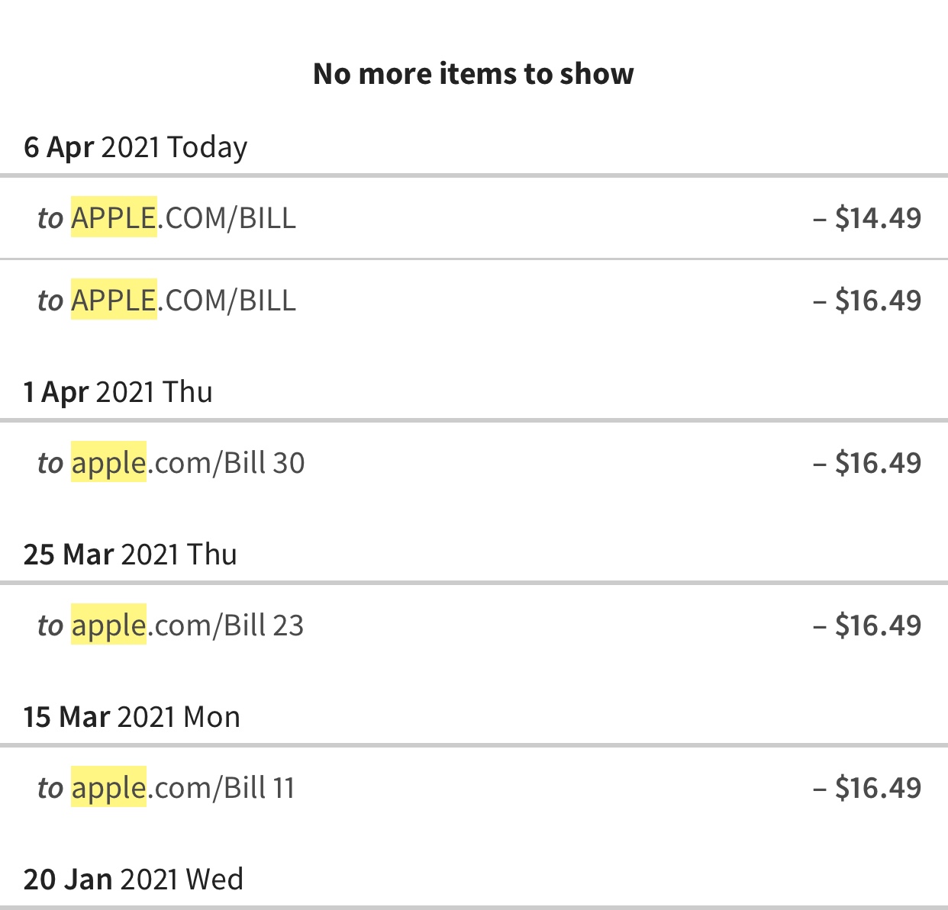
Task: Click the – $16.49 amount from 6 Apr
Action: click(869, 300)
